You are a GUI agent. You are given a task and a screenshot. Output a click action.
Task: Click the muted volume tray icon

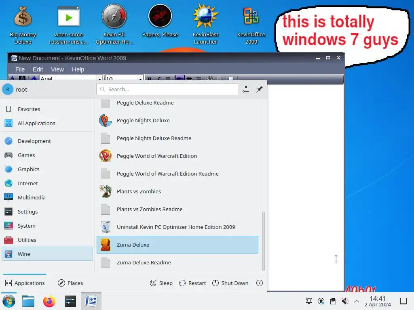[x=345, y=301]
